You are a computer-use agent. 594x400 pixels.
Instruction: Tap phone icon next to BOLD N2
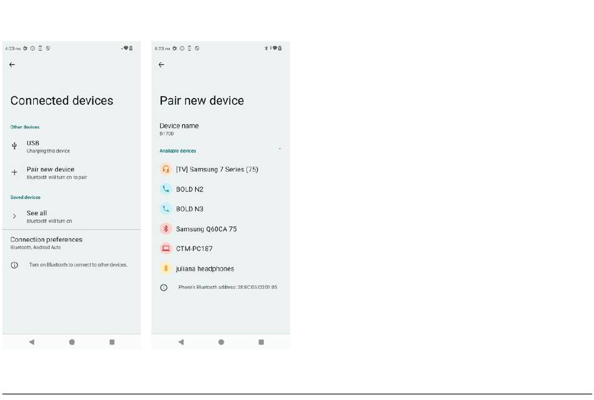[166, 189]
